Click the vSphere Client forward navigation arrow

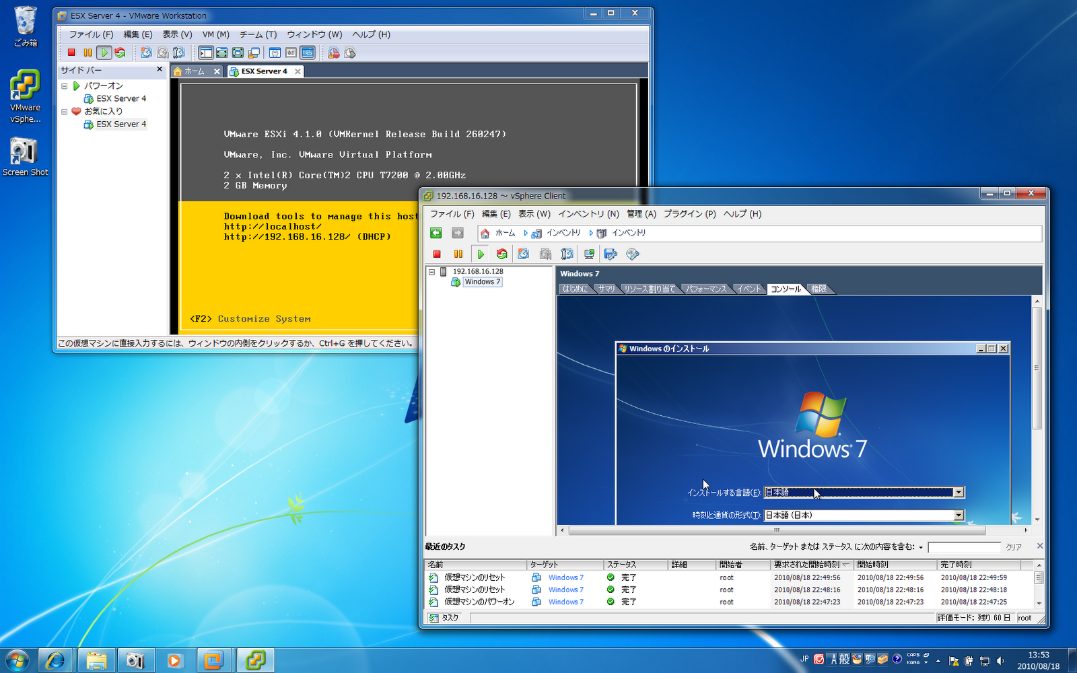click(x=458, y=233)
